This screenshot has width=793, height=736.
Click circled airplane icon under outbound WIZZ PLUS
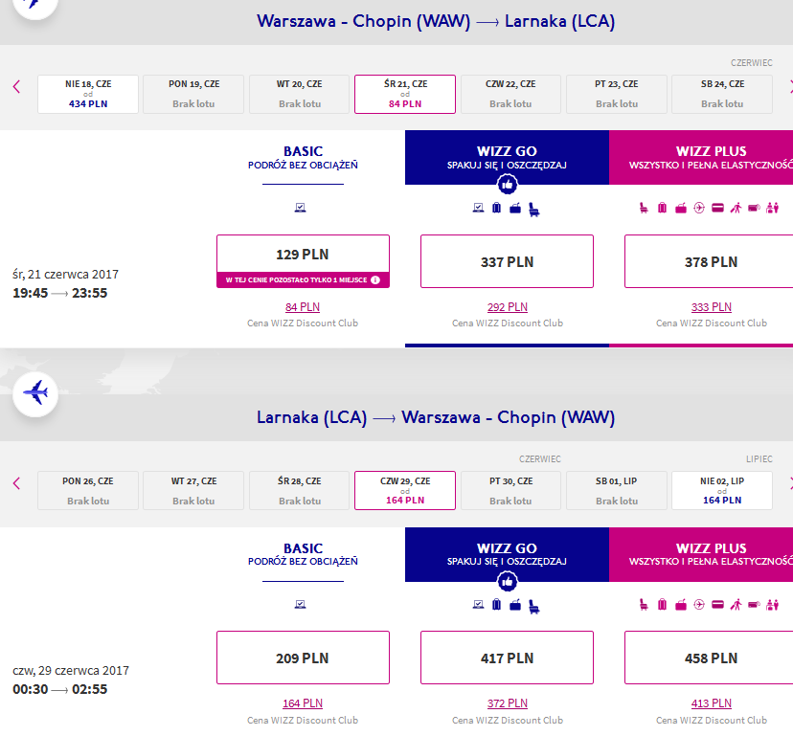[699, 208]
